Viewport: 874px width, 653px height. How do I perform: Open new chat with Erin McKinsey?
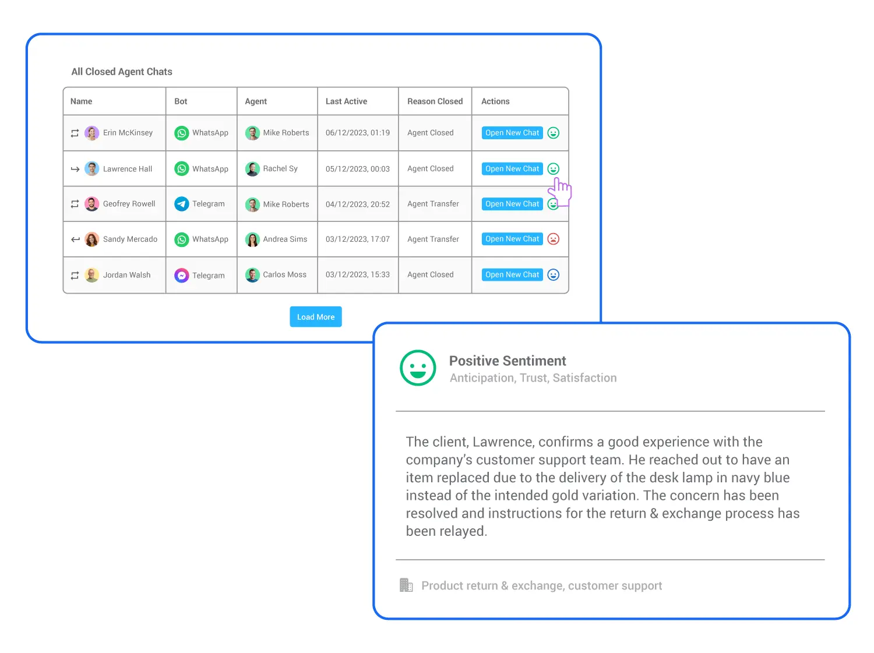coord(512,133)
